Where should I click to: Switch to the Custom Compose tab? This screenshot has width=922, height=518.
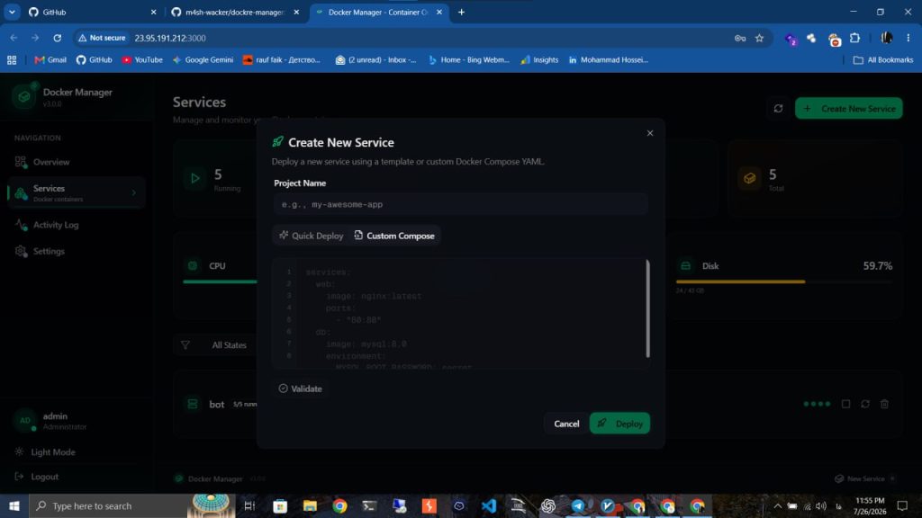(x=394, y=236)
